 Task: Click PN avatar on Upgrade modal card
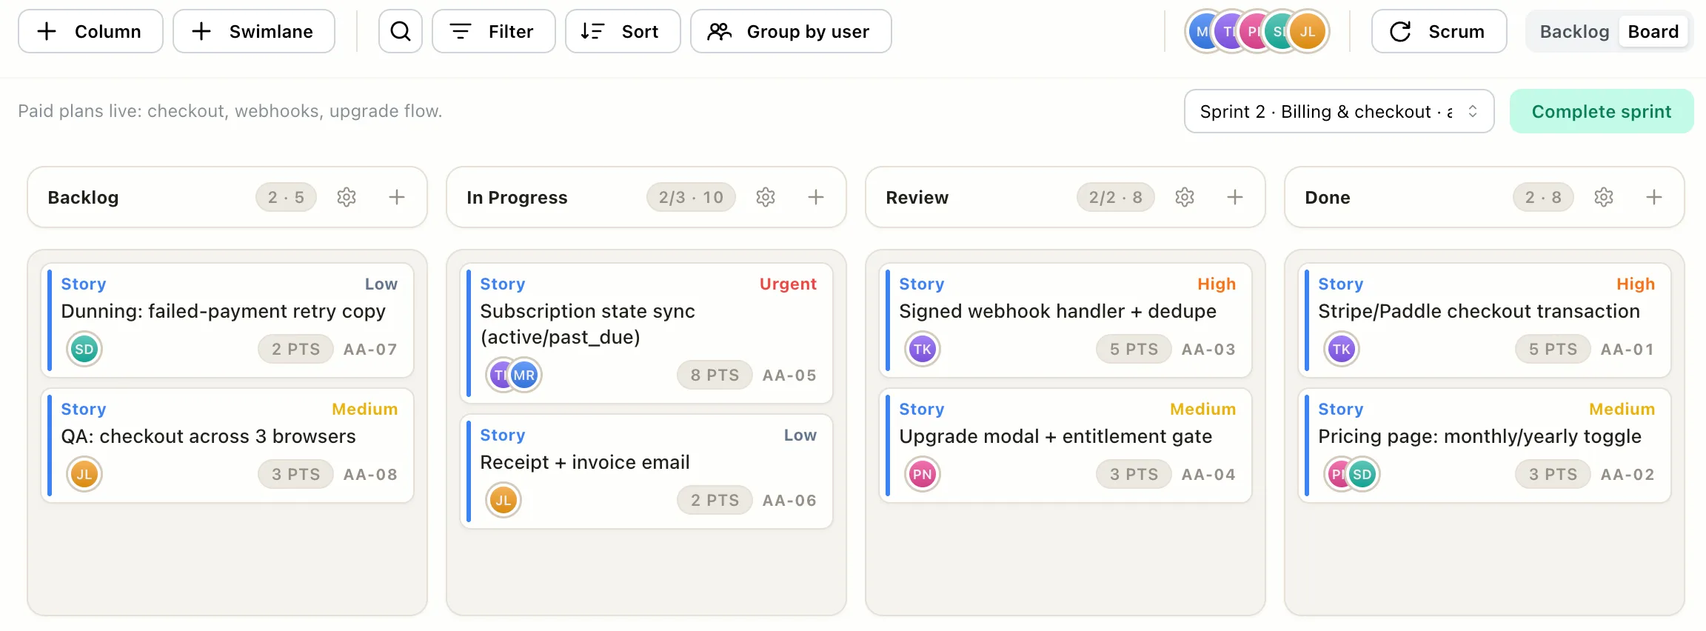point(923,474)
